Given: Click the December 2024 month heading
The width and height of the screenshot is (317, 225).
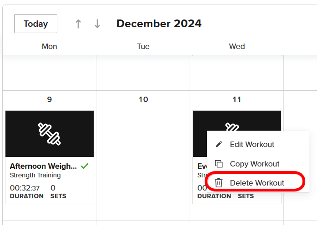Looking at the screenshot, I should [x=159, y=24].
